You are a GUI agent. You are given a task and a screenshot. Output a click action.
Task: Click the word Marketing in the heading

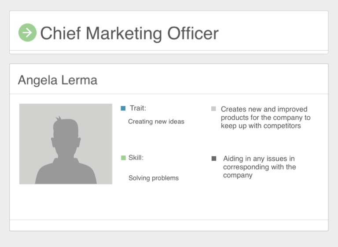pos(124,34)
